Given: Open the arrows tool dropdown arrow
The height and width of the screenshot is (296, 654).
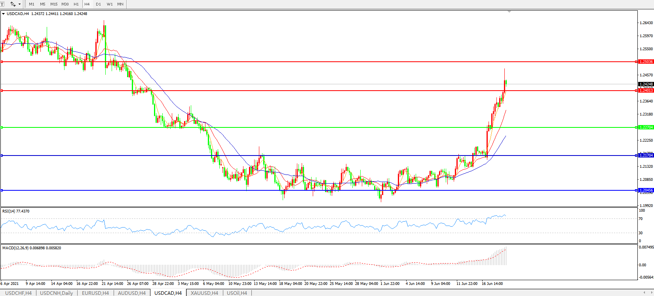Looking at the screenshot, I should (x=19, y=4).
